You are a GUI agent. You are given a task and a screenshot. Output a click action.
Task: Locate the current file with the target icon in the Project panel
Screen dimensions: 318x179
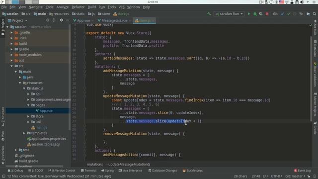coord(48,20)
